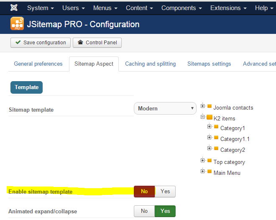Set Enable sitemap template to Yes
Viewport: 276px width, 220px height.
(165, 192)
